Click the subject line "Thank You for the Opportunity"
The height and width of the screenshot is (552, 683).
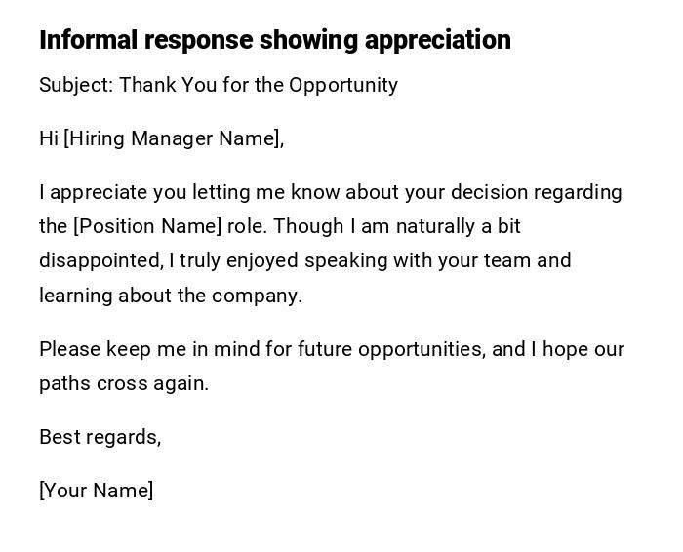point(259,85)
